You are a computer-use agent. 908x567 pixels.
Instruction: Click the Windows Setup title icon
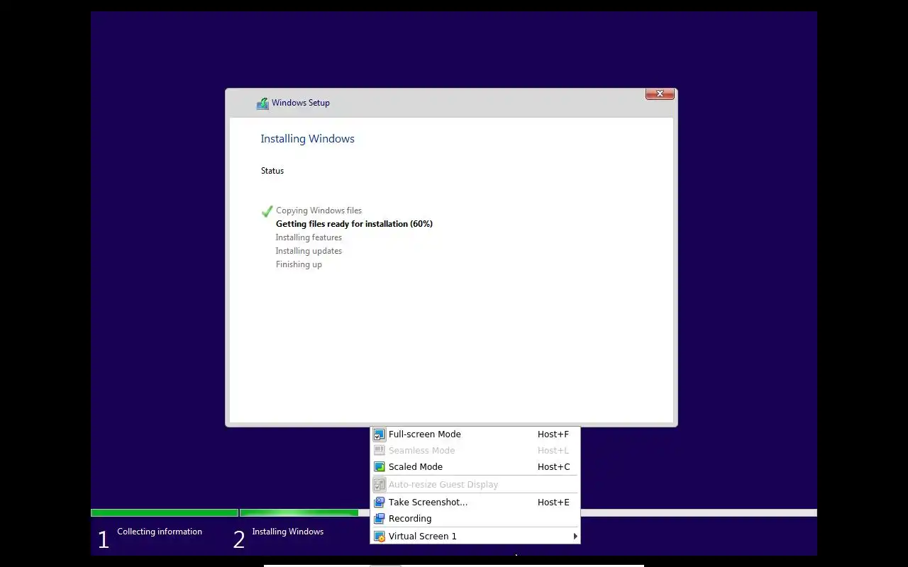pyautogui.click(x=262, y=103)
